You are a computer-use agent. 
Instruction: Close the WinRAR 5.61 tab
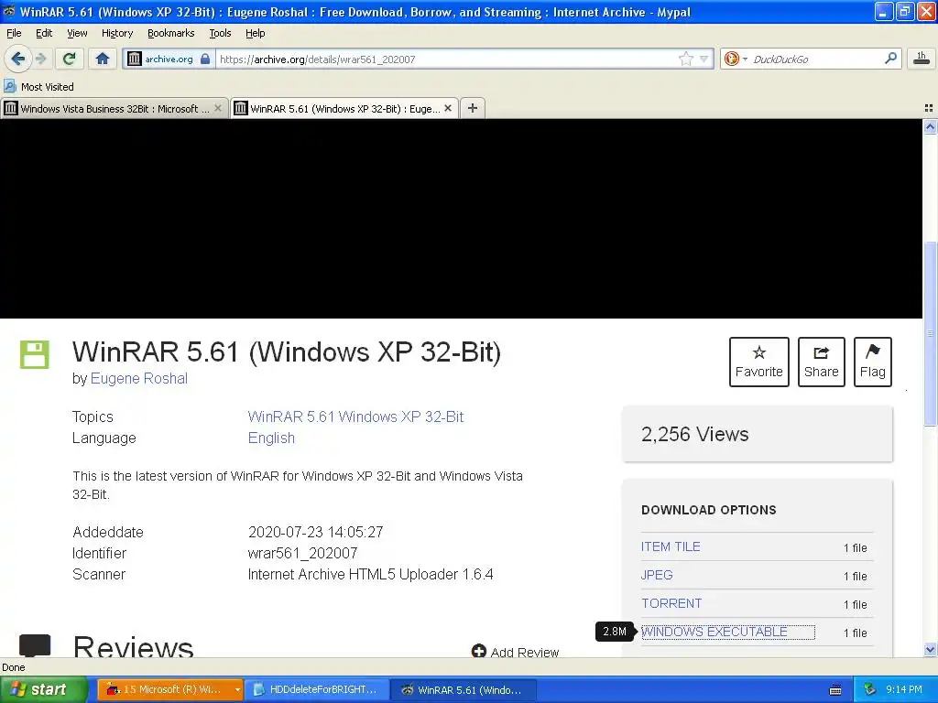tap(448, 108)
